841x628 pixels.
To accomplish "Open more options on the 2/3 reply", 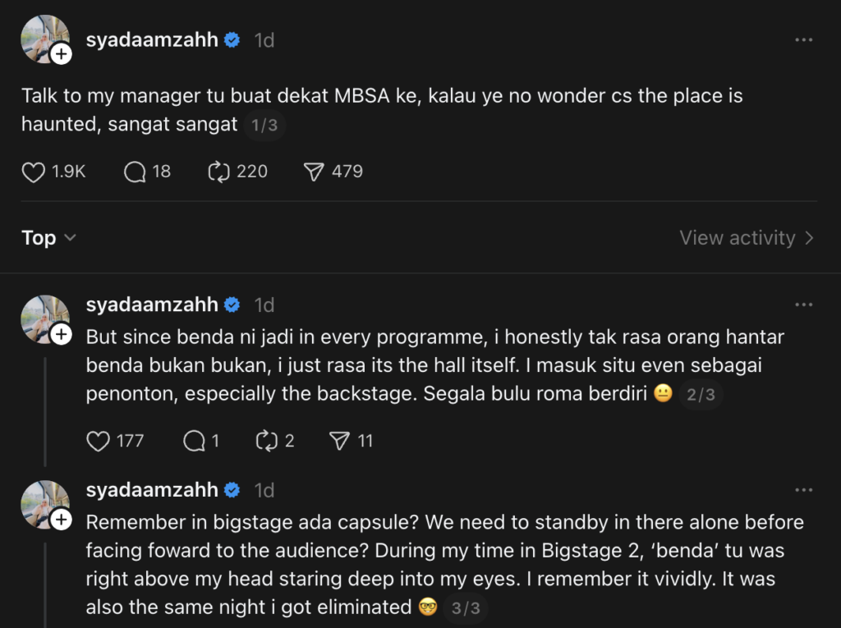I will pos(803,305).
